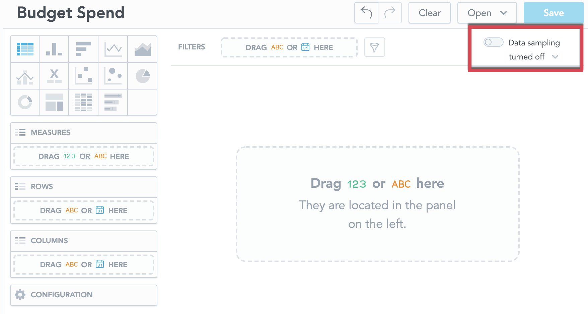Click the funnel filter icon button
Screen dimensions: 588x314
click(374, 47)
